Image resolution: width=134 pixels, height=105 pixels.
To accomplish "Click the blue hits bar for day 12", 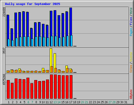I will (x=51, y=23).
